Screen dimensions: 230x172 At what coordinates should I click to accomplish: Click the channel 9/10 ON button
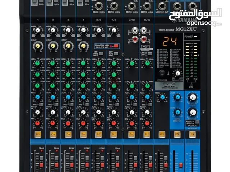(x=132, y=134)
